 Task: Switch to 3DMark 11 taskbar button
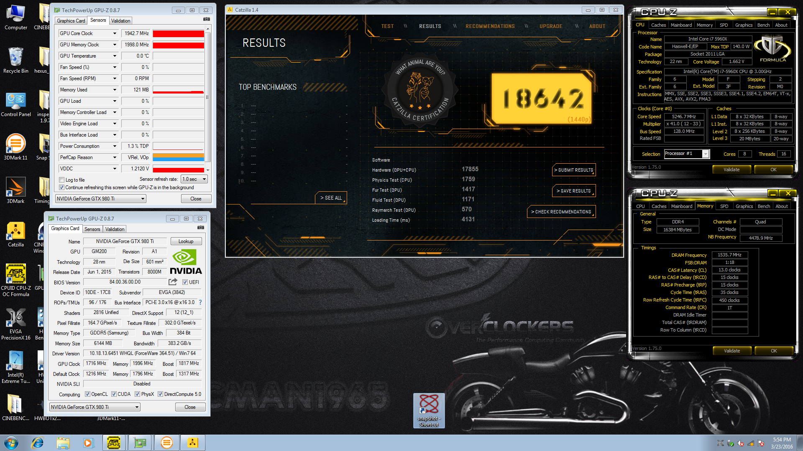click(167, 443)
